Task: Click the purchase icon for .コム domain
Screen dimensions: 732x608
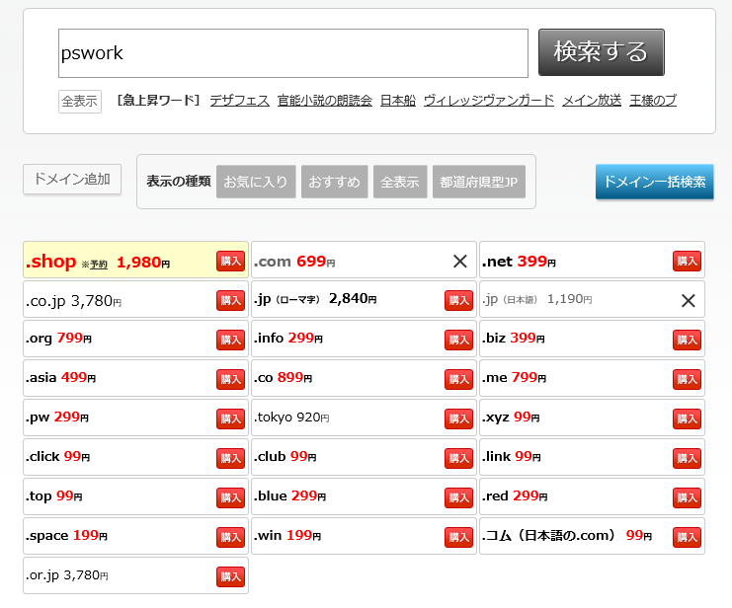Action: 687,537
